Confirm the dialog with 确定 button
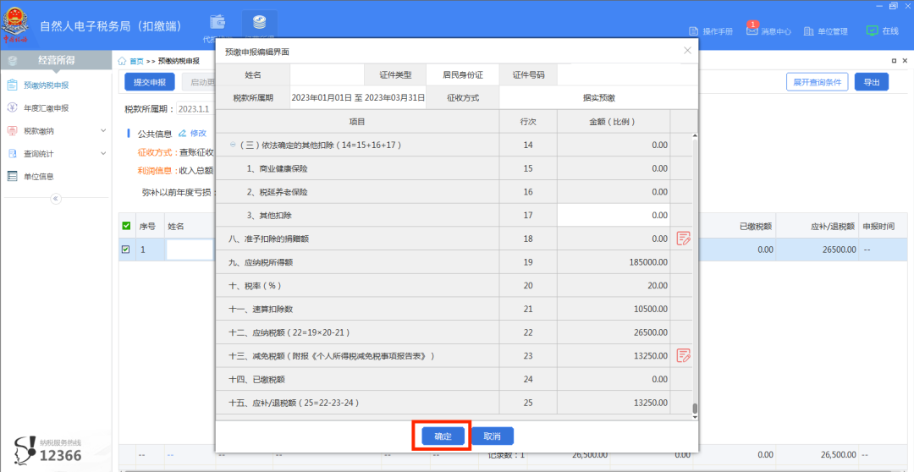 tap(443, 436)
